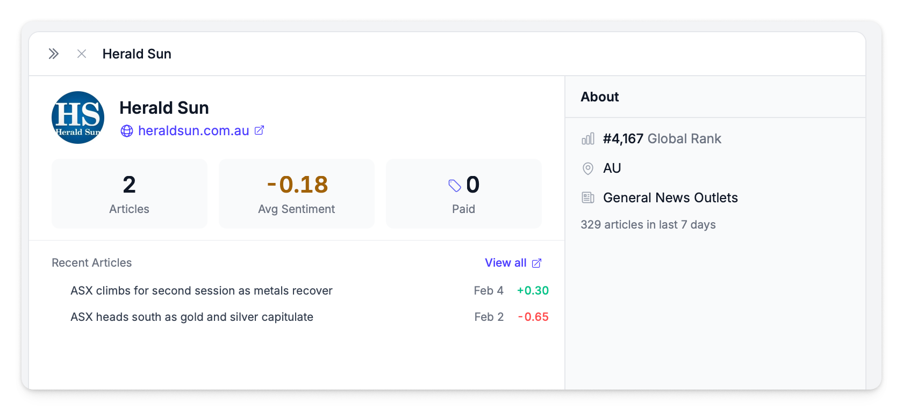Click the globe icon beside the website URL
903x411 pixels.
(127, 131)
